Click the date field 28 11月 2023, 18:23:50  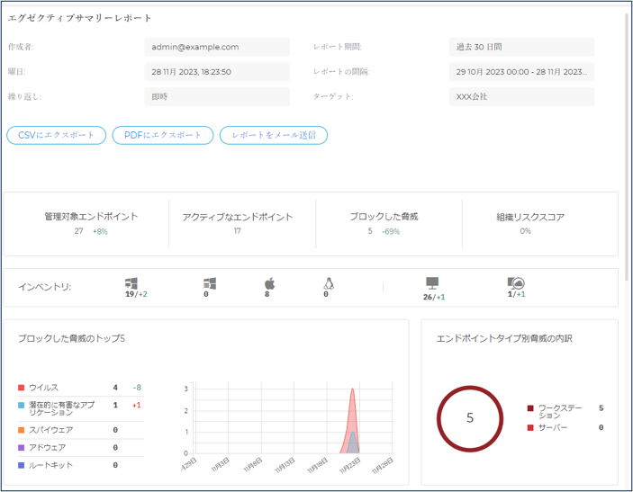217,72
